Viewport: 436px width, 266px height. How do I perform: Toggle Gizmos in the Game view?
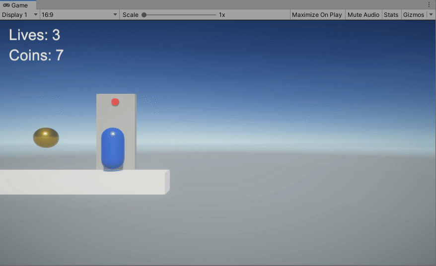pyautogui.click(x=414, y=15)
